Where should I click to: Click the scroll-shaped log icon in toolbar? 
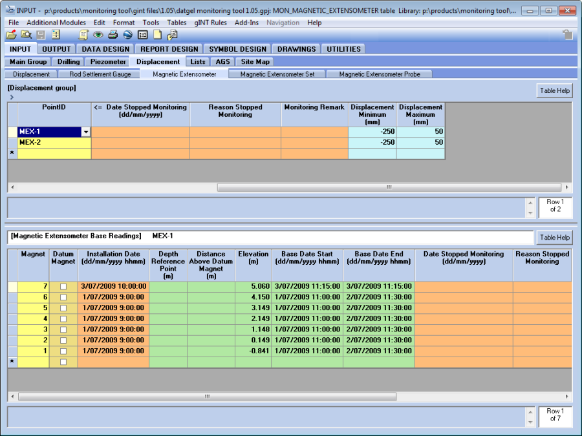tap(83, 35)
